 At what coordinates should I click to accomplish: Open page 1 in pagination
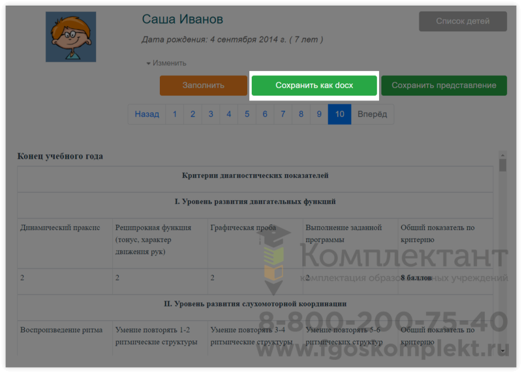point(174,114)
